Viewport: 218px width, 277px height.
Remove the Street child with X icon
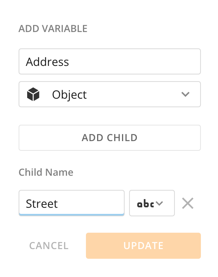click(x=187, y=203)
